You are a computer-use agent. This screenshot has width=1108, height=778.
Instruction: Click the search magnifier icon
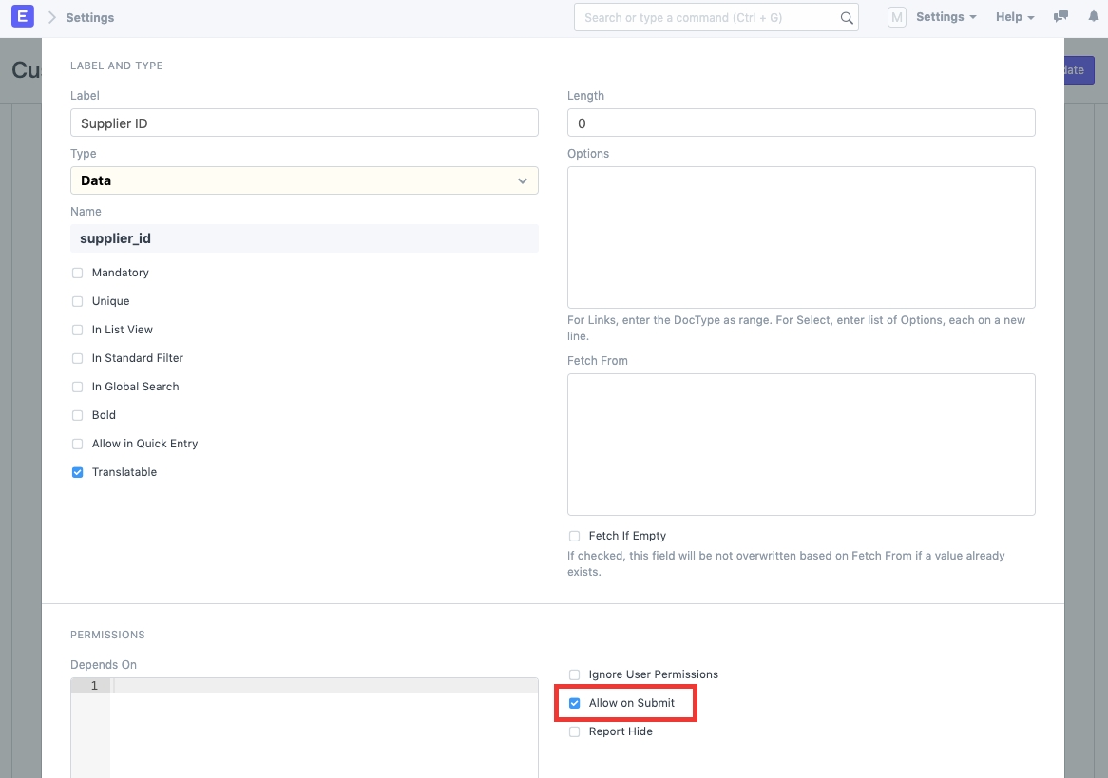[x=847, y=18]
